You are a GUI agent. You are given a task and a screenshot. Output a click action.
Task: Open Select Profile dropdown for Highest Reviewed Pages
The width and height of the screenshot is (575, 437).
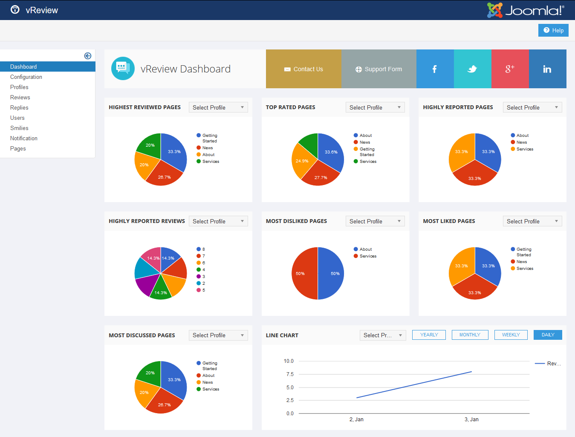218,107
